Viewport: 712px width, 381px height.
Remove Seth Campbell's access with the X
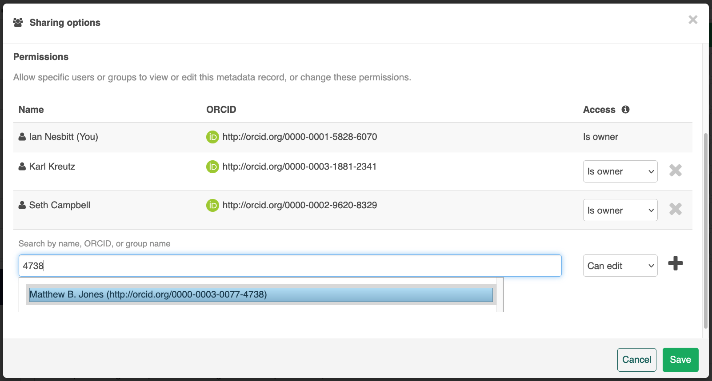click(x=675, y=209)
